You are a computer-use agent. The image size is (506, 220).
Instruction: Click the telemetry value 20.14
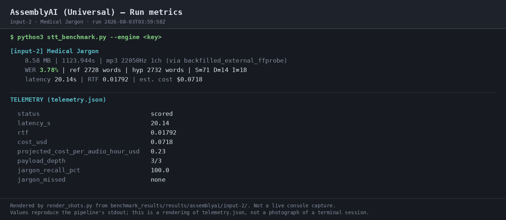click(160, 123)
